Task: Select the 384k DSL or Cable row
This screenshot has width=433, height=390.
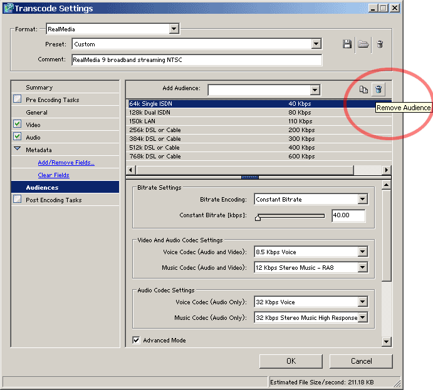Action: (259, 139)
